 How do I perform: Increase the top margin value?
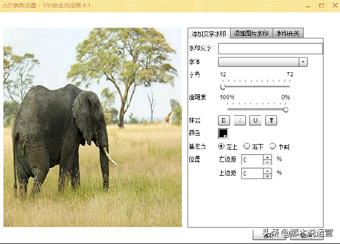tap(267, 171)
